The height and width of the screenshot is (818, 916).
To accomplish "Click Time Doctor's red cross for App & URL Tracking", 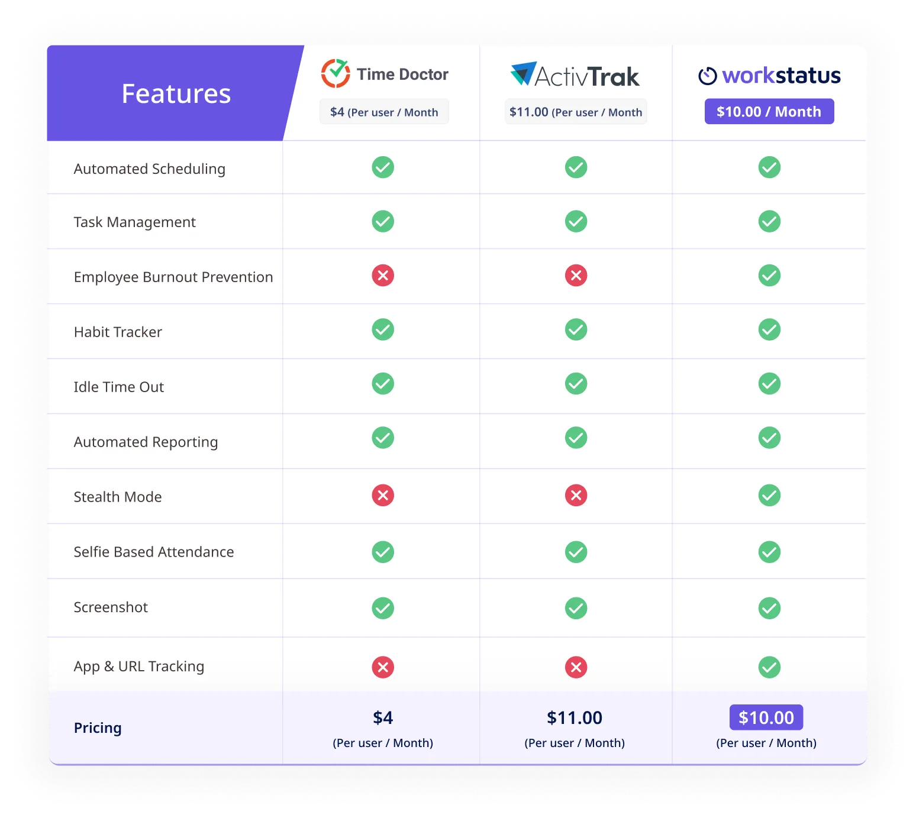I will click(383, 667).
